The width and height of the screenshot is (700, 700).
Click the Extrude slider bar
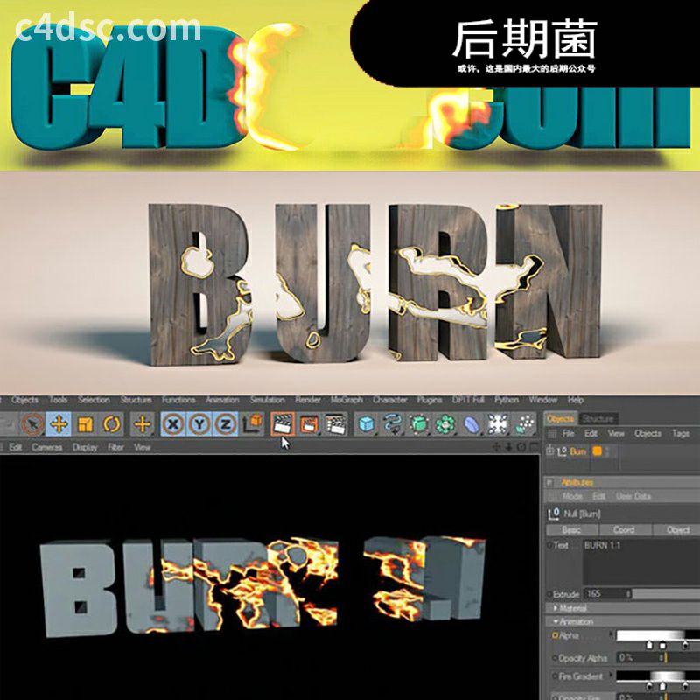(x=667, y=594)
